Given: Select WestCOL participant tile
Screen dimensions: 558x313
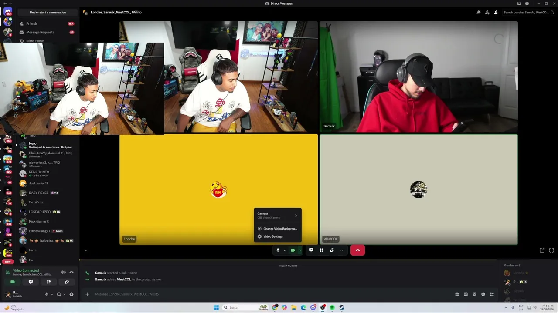Looking at the screenshot, I should (x=418, y=190).
